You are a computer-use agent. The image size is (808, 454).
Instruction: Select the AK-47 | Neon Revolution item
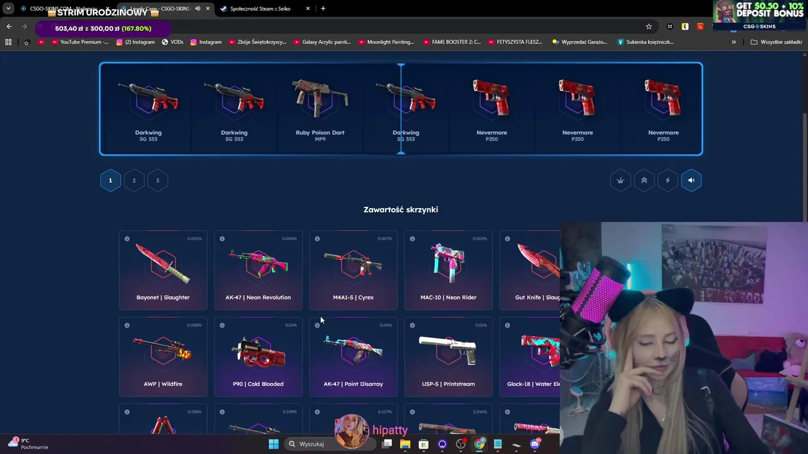tap(258, 271)
